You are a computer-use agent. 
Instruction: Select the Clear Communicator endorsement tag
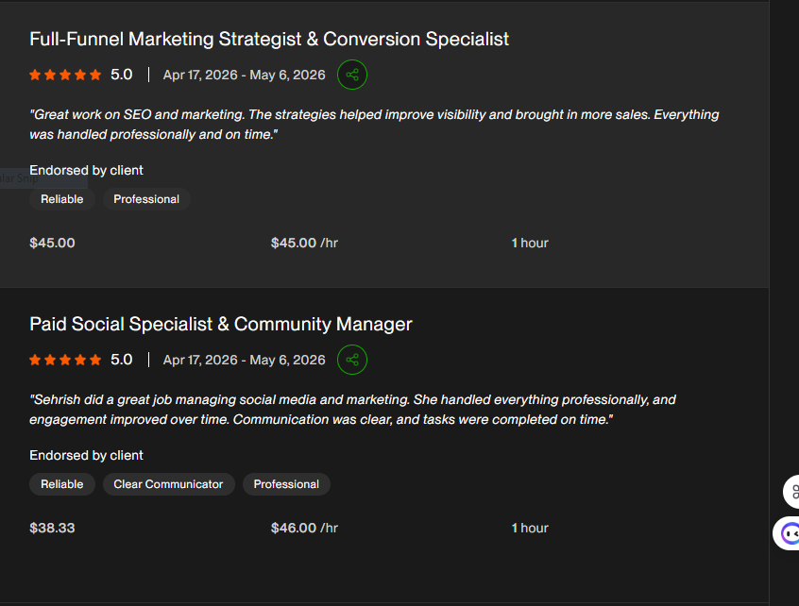pyautogui.click(x=169, y=484)
